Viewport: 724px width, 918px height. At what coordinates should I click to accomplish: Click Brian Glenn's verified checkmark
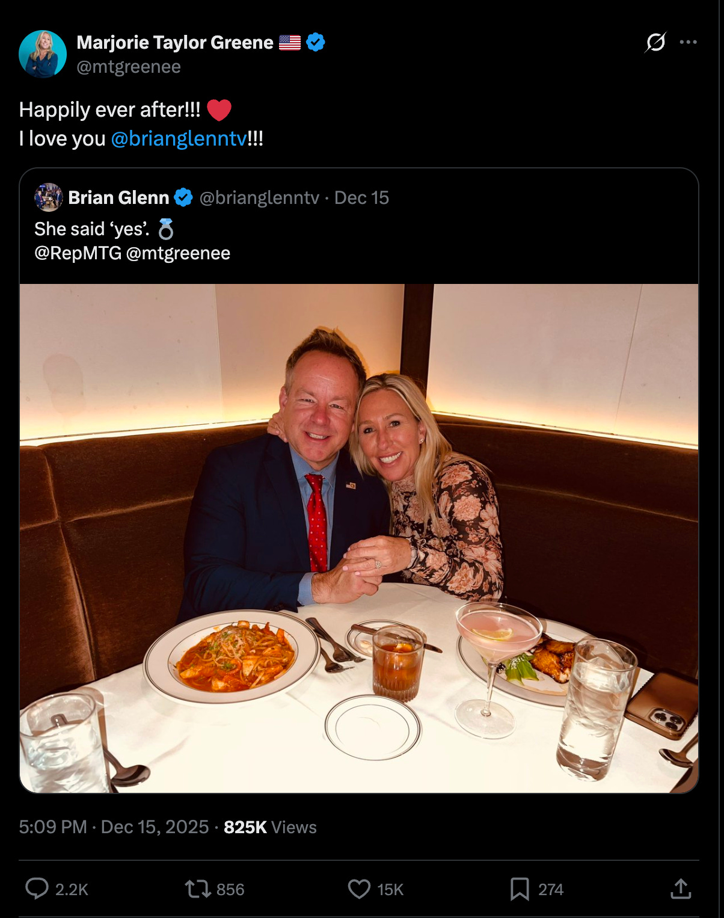pos(182,197)
